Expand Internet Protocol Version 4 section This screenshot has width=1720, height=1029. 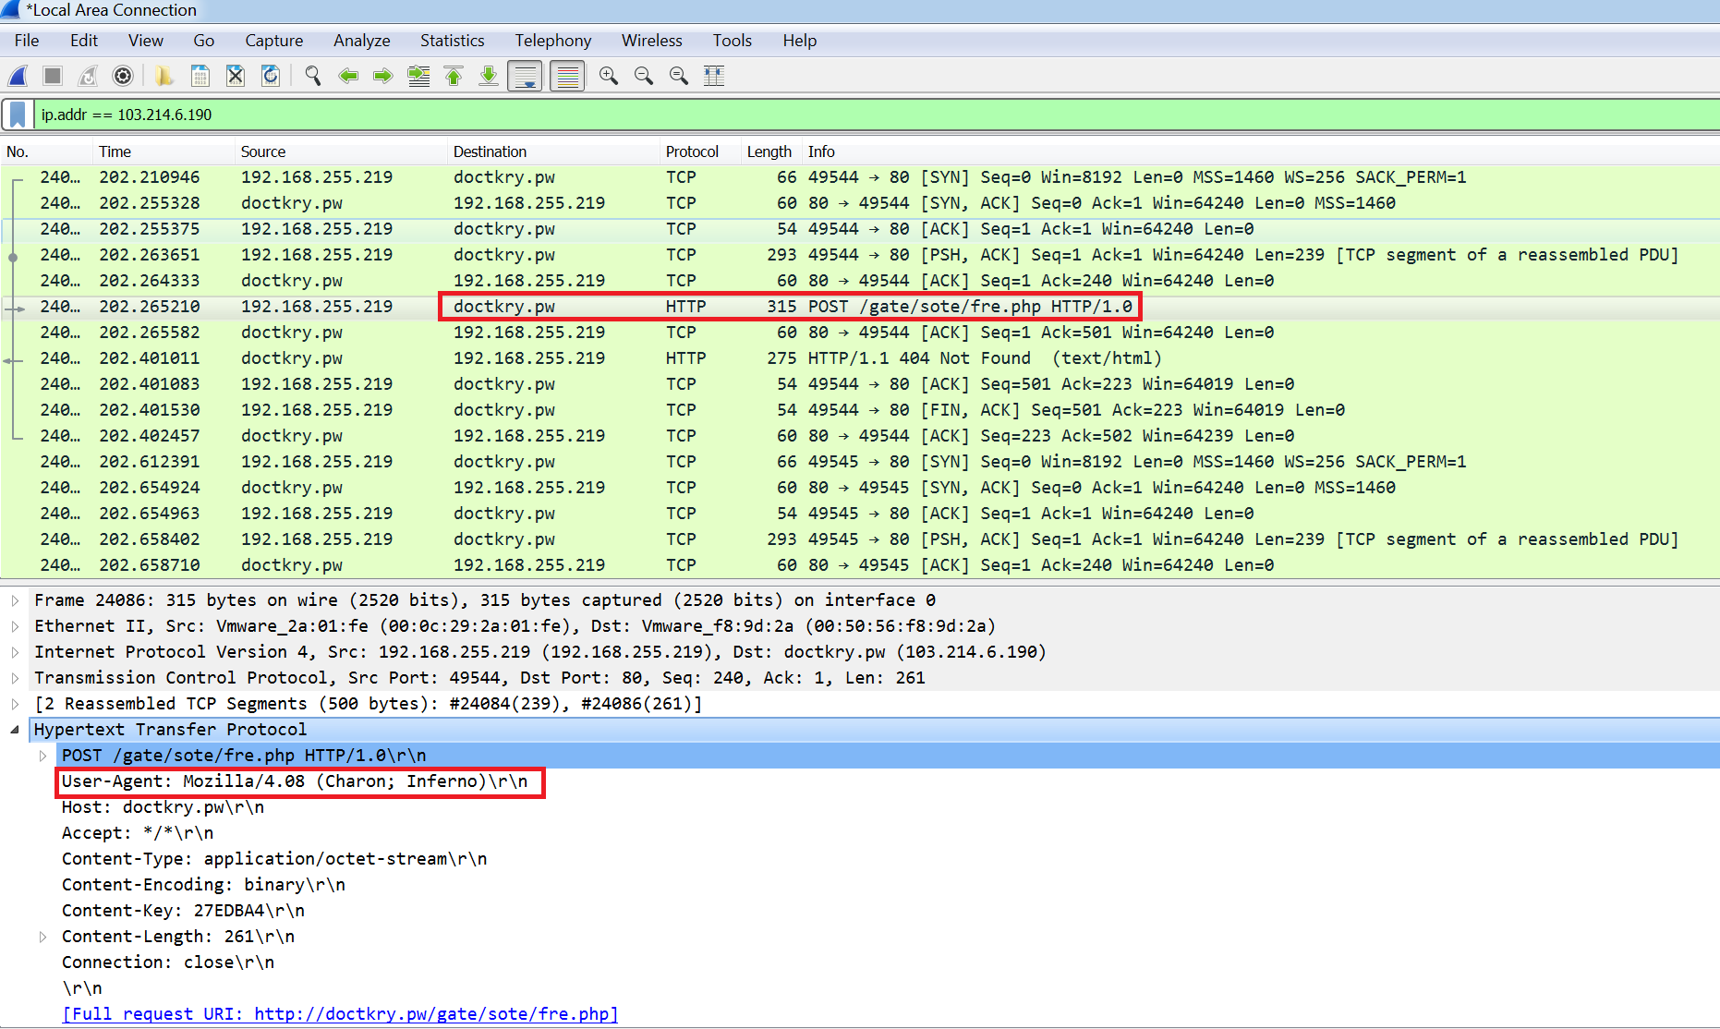[x=15, y=652]
